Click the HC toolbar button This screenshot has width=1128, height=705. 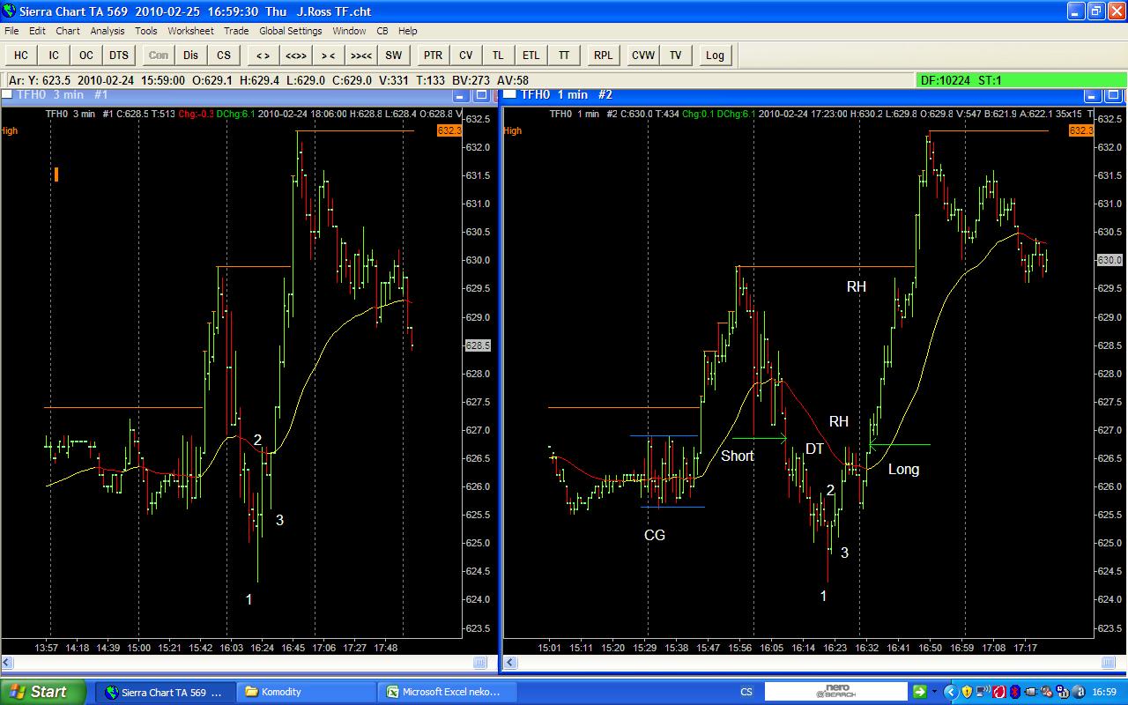point(21,55)
